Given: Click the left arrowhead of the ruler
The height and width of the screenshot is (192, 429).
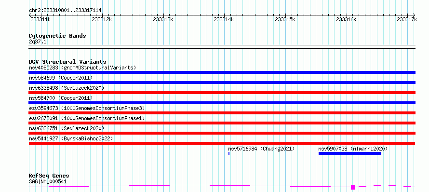Looking at the screenshot, I should [x=30, y=15].
